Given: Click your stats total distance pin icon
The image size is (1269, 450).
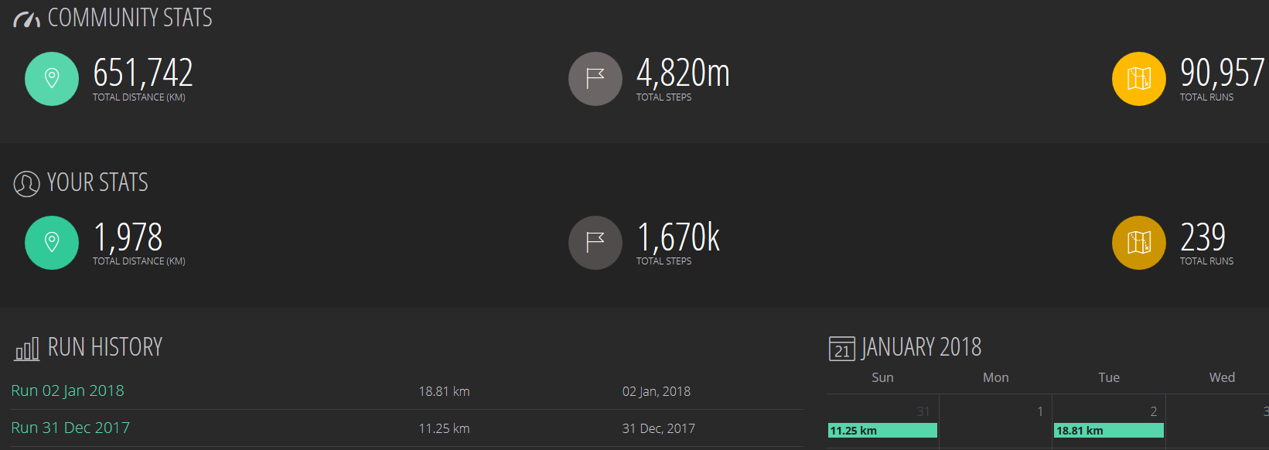Looking at the screenshot, I should (x=52, y=242).
